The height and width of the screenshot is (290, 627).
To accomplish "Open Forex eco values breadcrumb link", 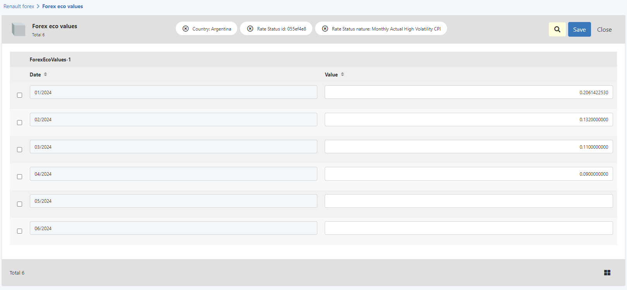I will tap(62, 6).
